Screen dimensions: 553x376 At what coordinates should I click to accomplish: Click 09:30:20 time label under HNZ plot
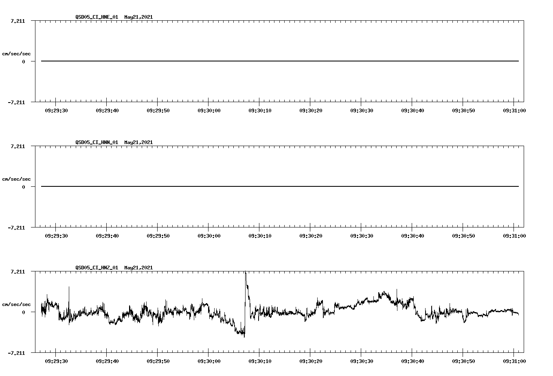point(311,361)
